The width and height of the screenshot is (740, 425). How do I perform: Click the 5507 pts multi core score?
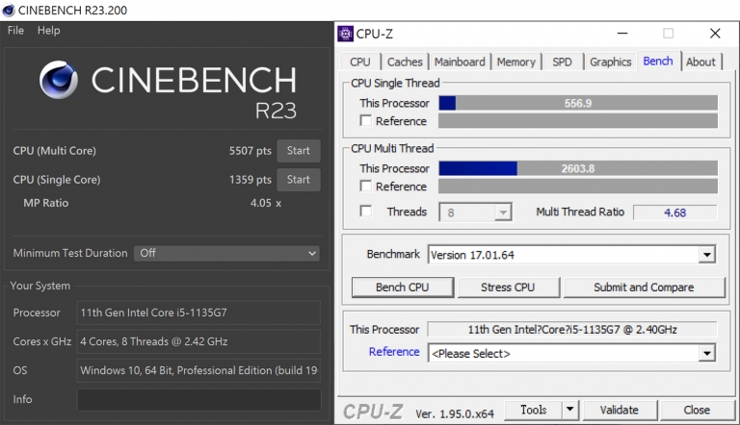(x=251, y=151)
